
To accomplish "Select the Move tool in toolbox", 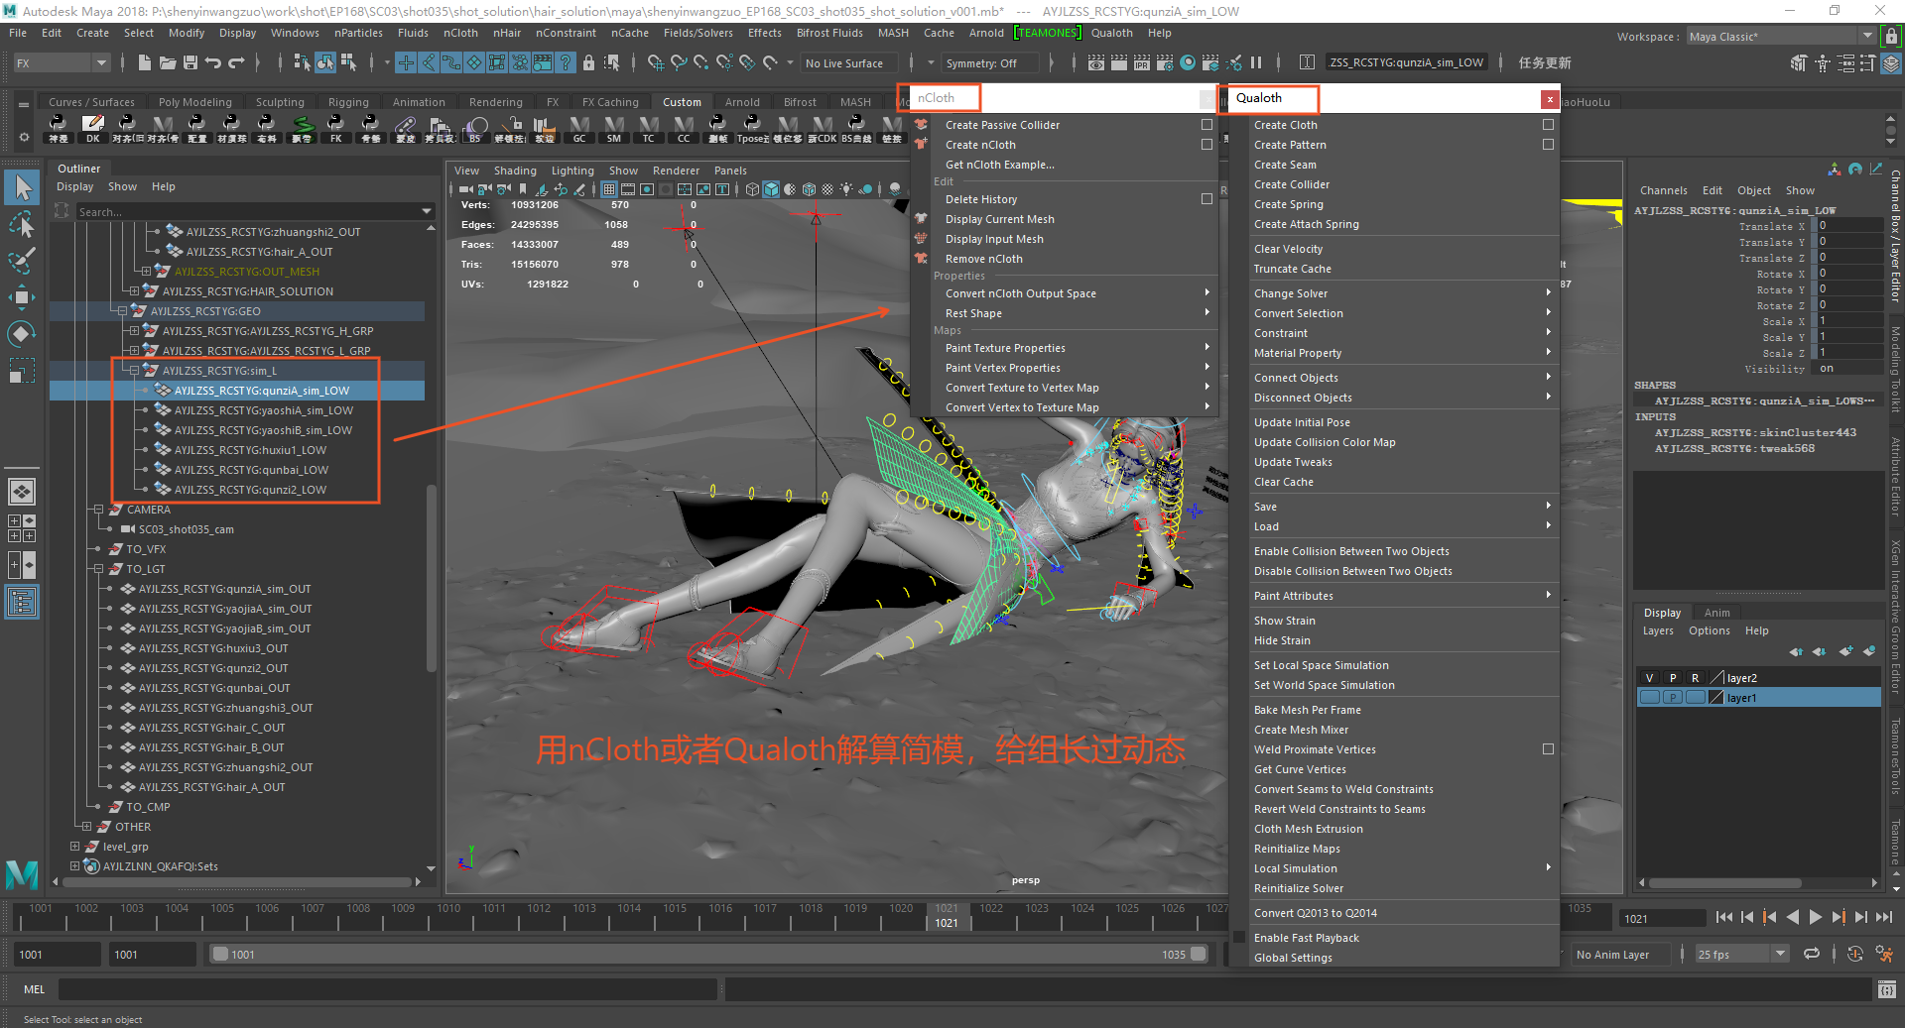I will coord(22,296).
